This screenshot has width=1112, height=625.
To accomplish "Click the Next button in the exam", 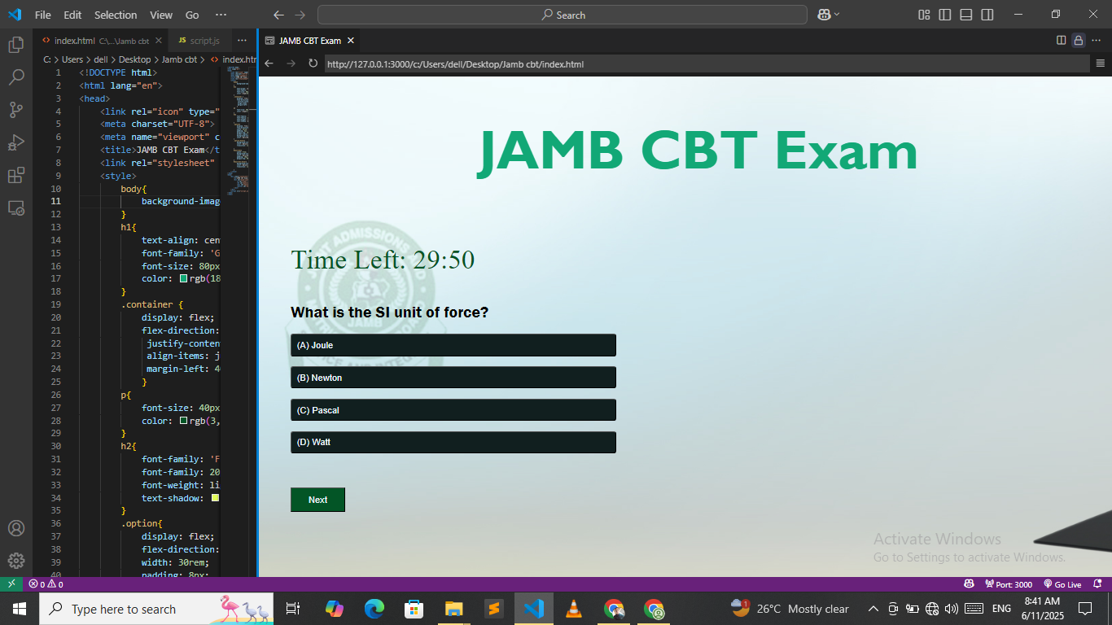I will pos(317,500).
